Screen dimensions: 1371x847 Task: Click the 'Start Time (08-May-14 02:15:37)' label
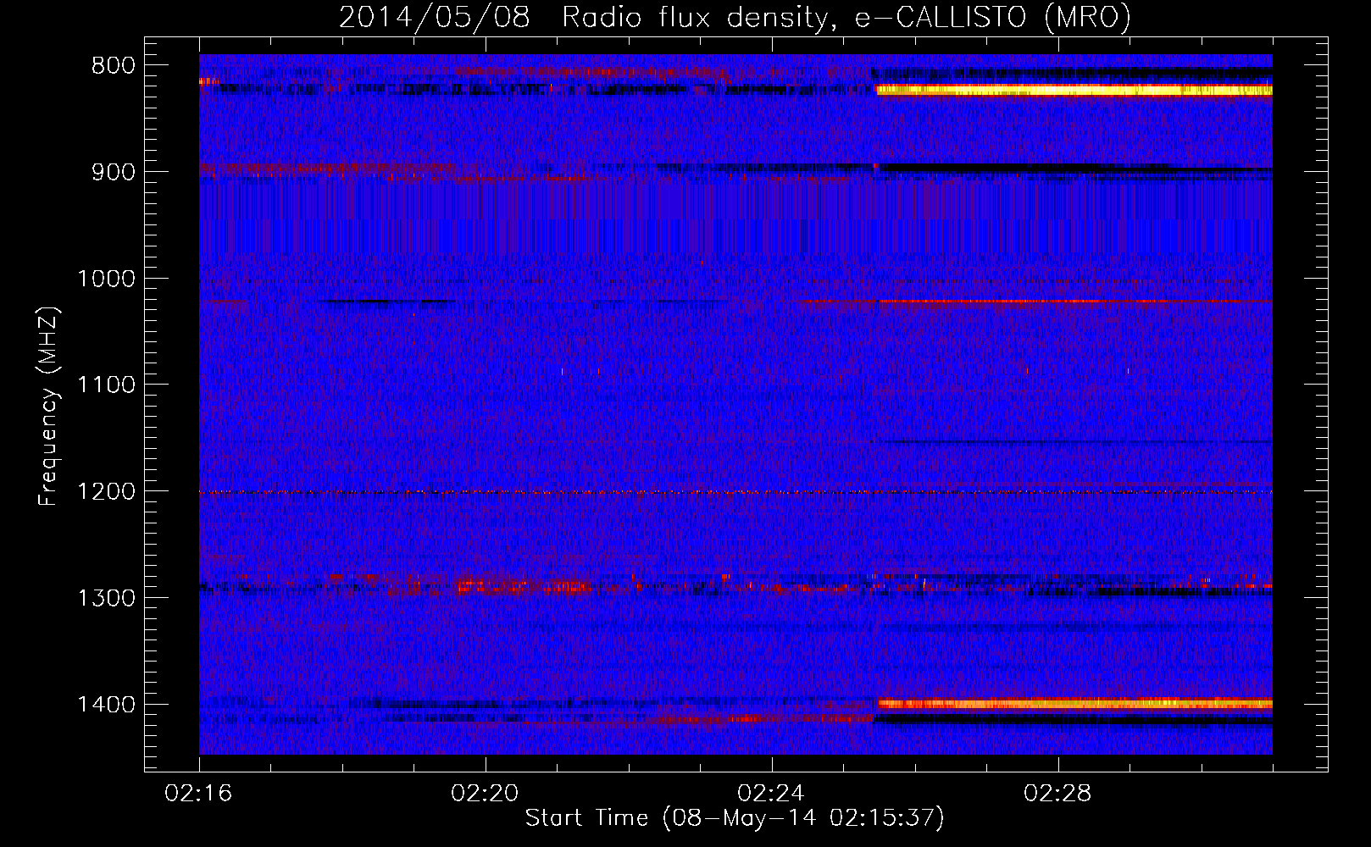pyautogui.click(x=734, y=818)
